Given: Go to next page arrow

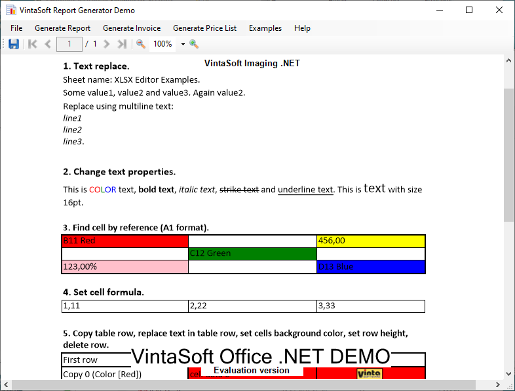Looking at the screenshot, I should 107,44.
